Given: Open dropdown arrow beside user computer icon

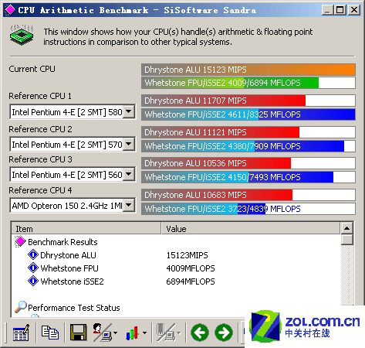Looking at the screenshot, I should (x=116, y=333).
